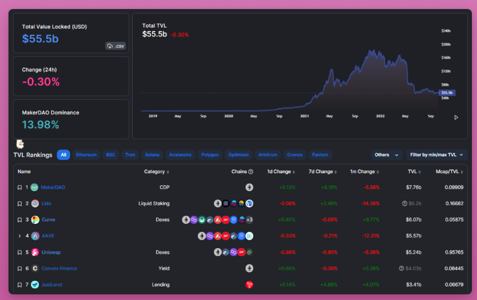This screenshot has height=300, width=477.
Task: Open the MakerDAO protocol link
Action: [x=53, y=187]
